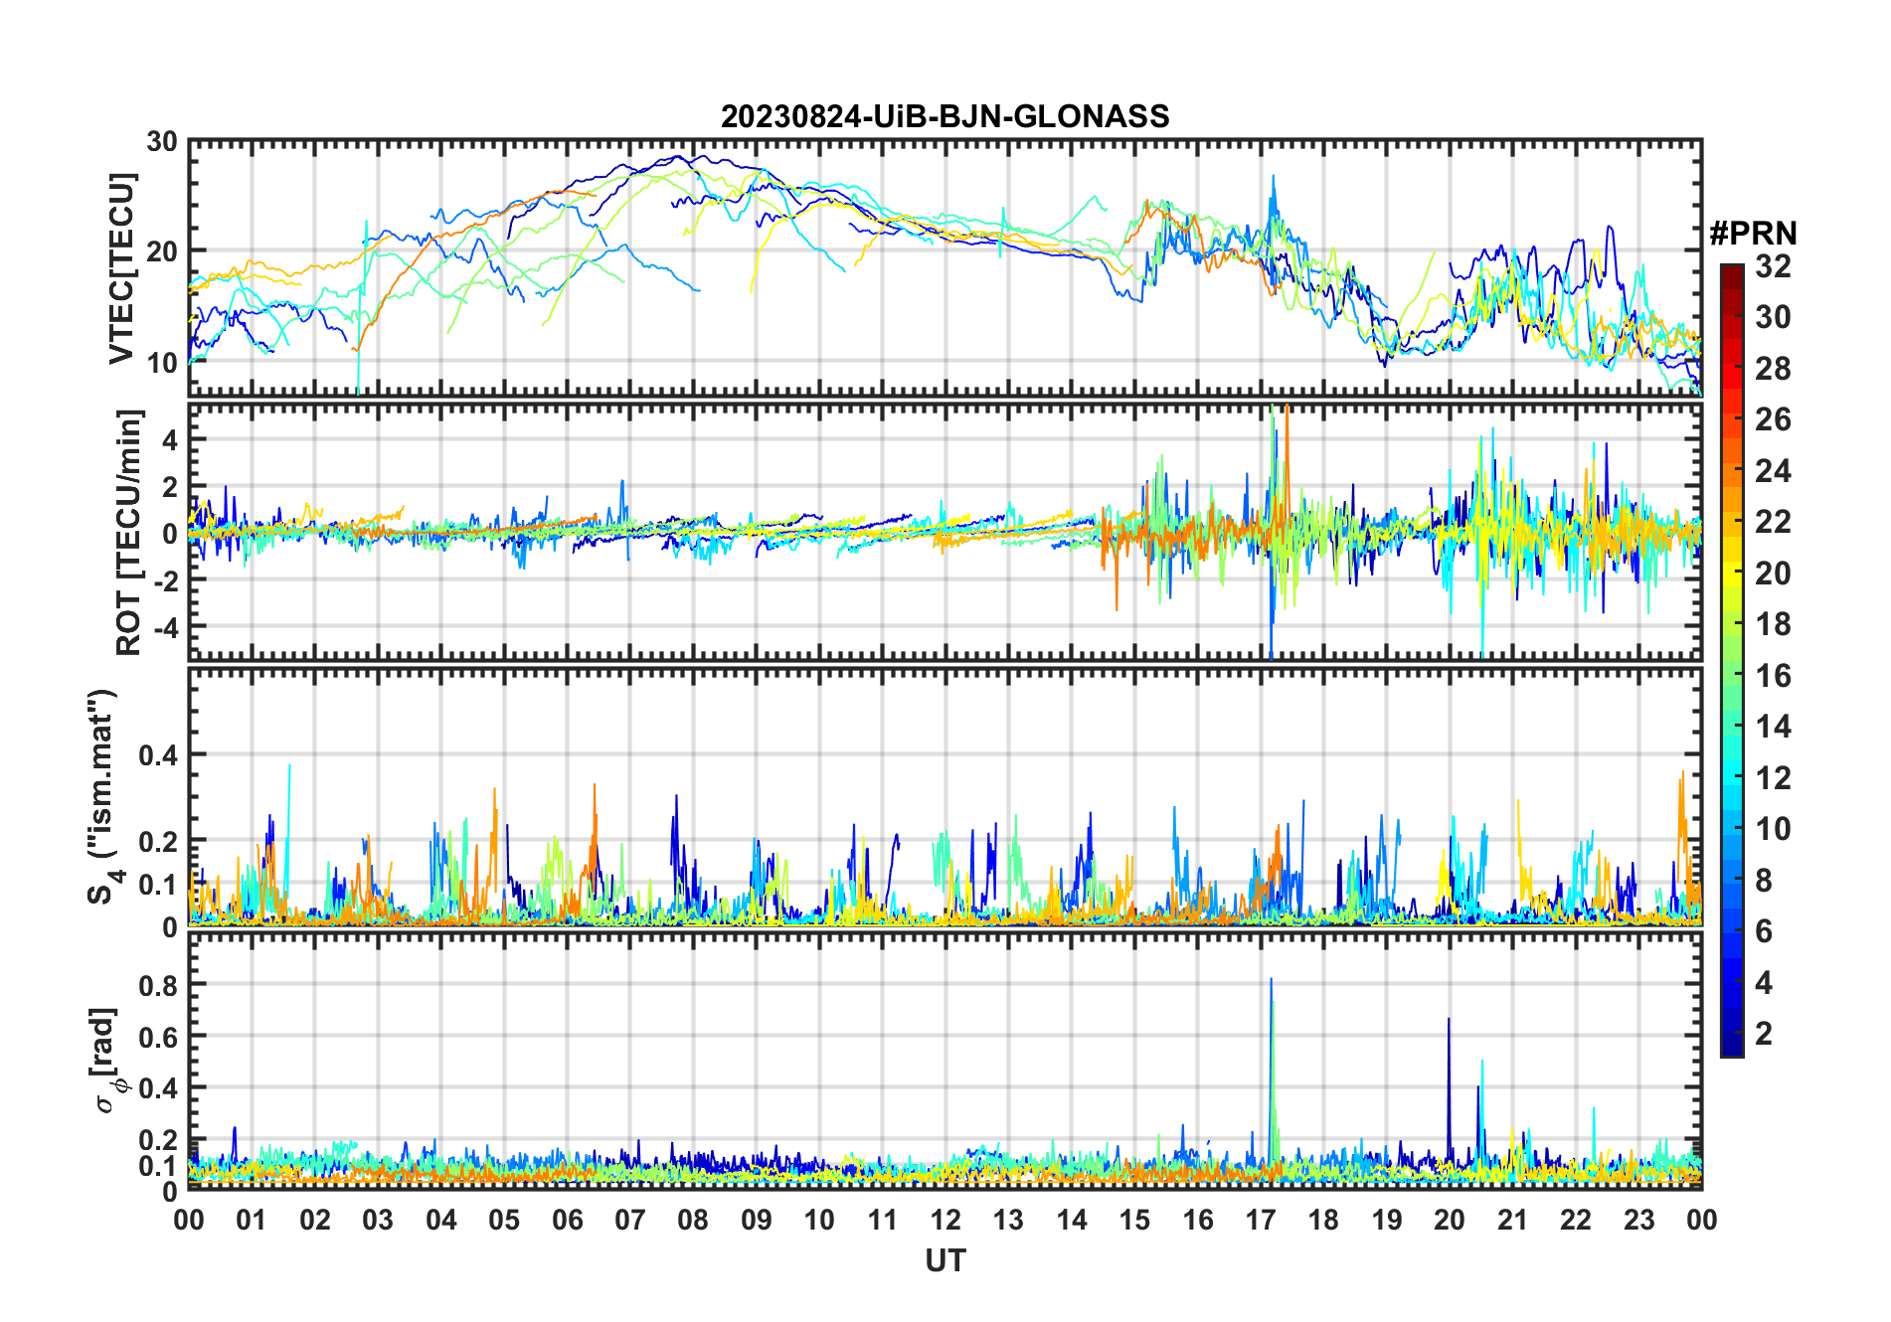This screenshot has height=1322, width=1891.
Task: Click the 30 tick on the VTEC axis
Action: (162, 142)
